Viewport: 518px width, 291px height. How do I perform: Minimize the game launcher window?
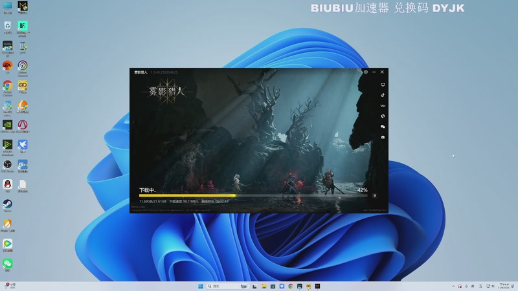374,72
